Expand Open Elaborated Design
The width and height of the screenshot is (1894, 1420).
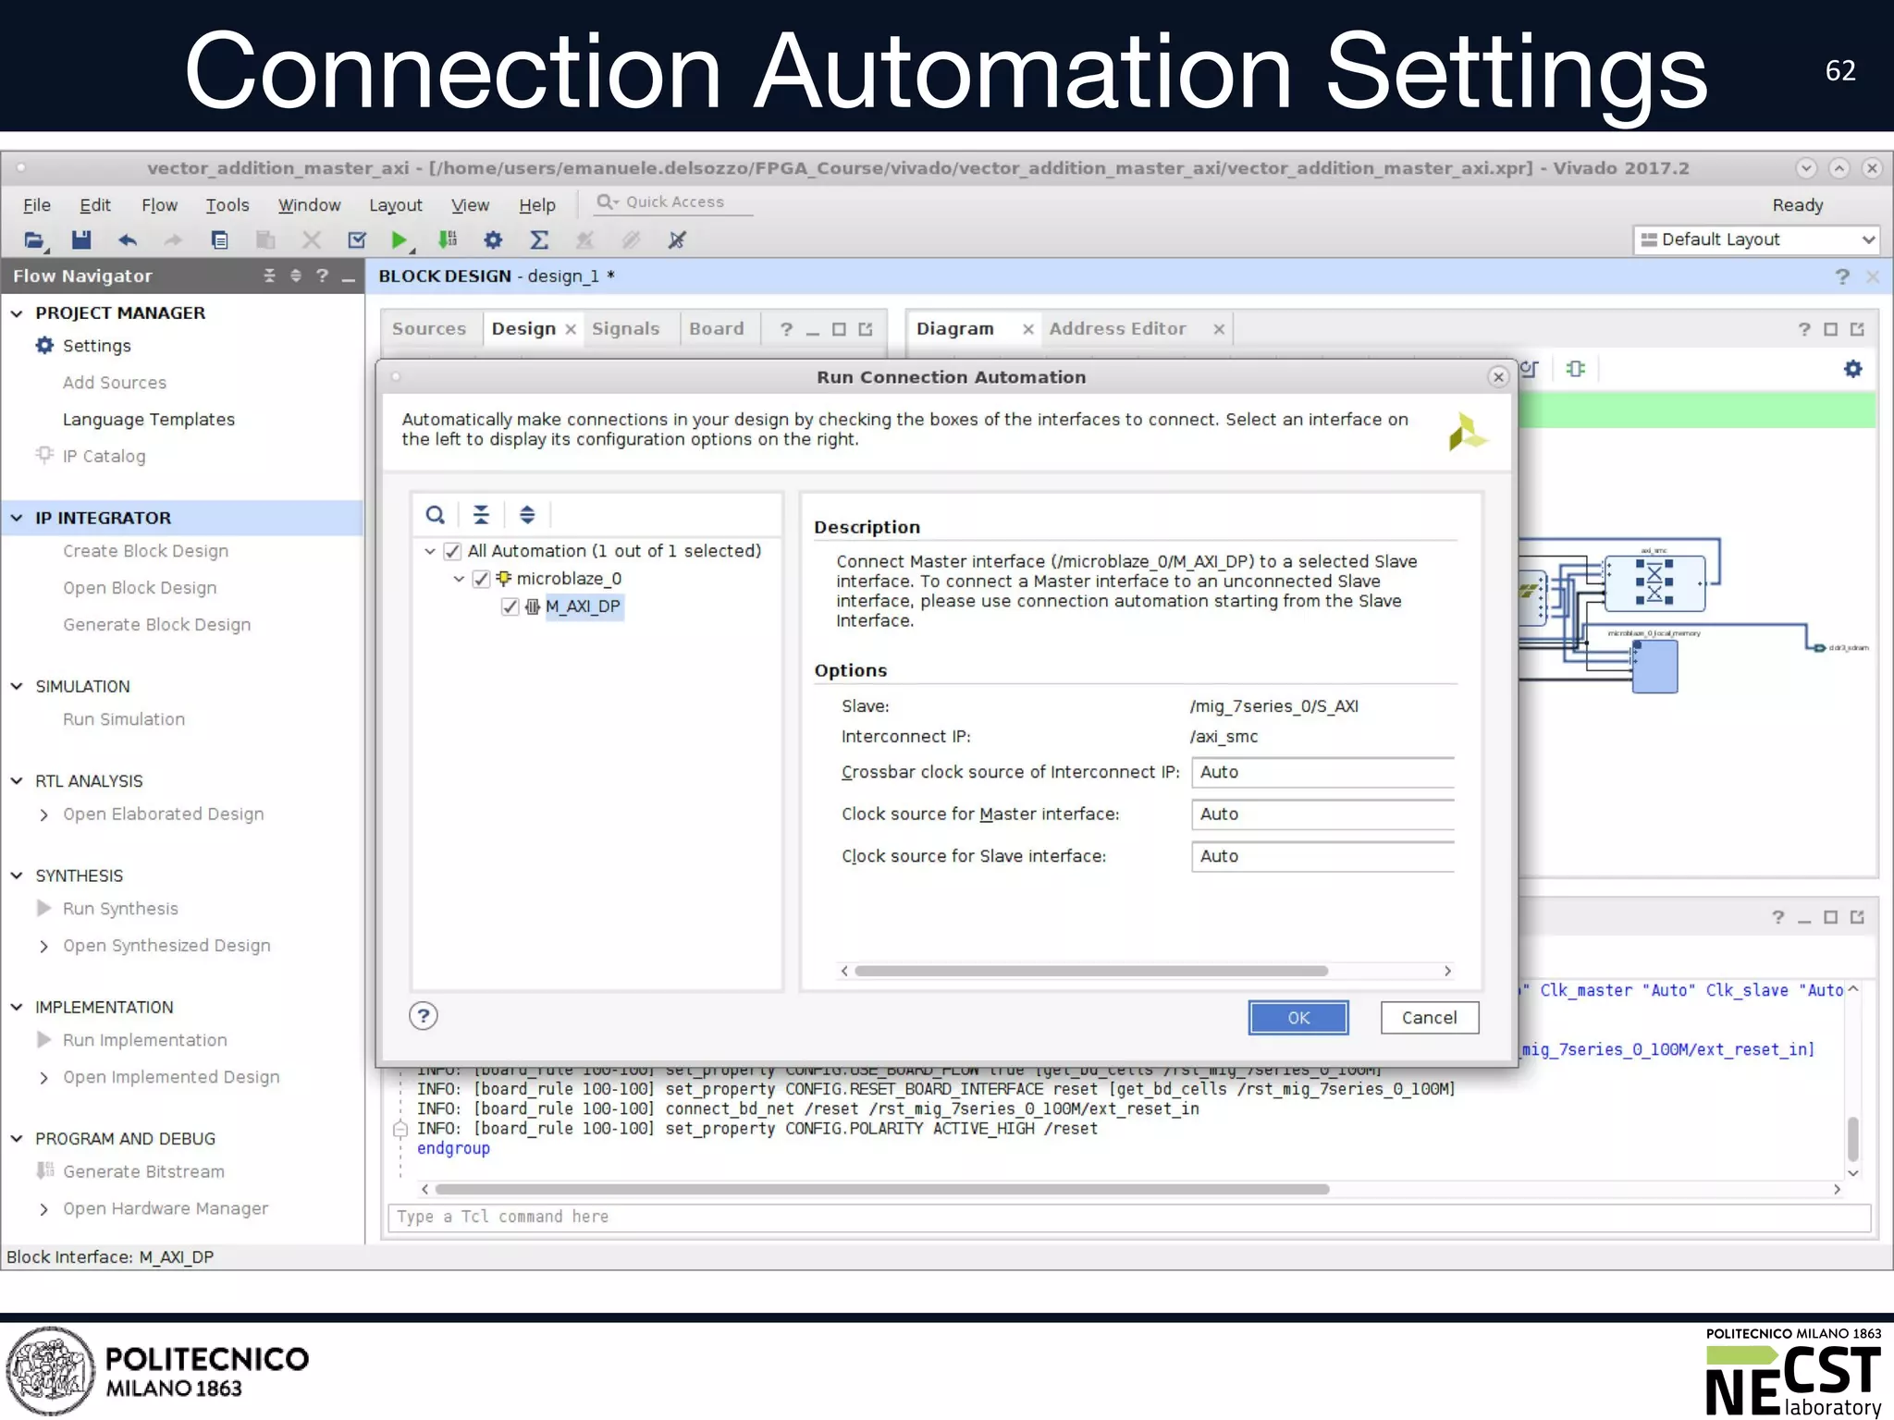click(43, 814)
